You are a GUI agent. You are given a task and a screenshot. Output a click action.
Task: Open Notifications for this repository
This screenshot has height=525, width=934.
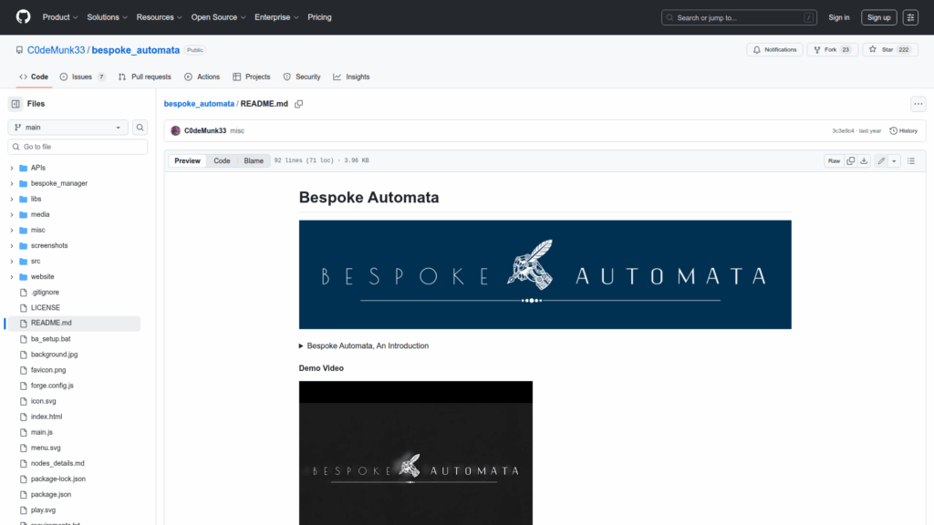[x=774, y=50]
